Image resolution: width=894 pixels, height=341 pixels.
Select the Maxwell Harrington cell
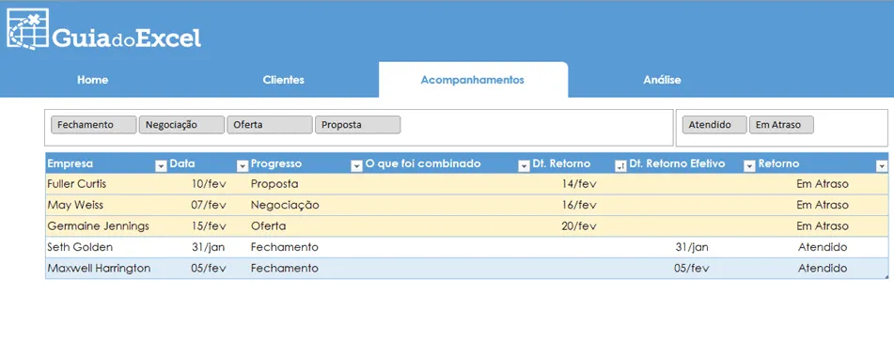coord(106,268)
